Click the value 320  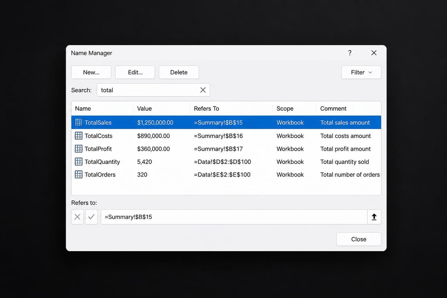coord(142,174)
